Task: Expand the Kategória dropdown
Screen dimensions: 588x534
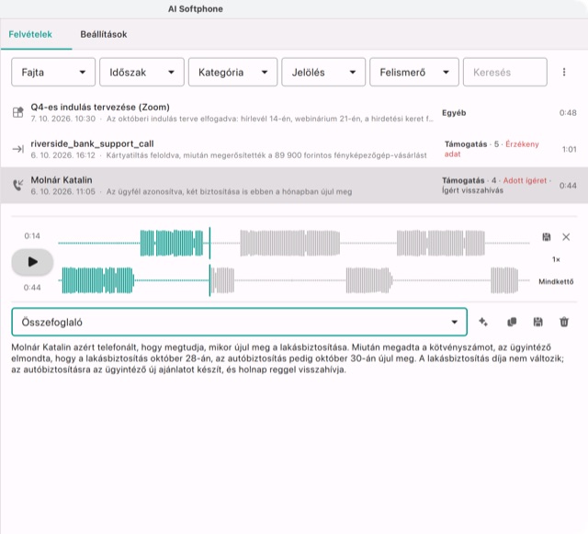Action: [x=232, y=72]
